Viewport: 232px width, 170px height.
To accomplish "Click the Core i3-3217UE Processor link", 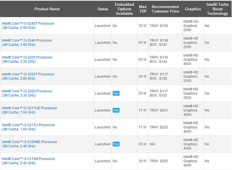I will [29, 108].
